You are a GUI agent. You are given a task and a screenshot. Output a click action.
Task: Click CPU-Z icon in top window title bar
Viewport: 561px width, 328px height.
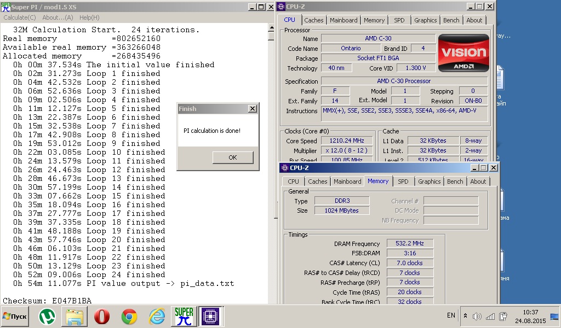point(282,7)
